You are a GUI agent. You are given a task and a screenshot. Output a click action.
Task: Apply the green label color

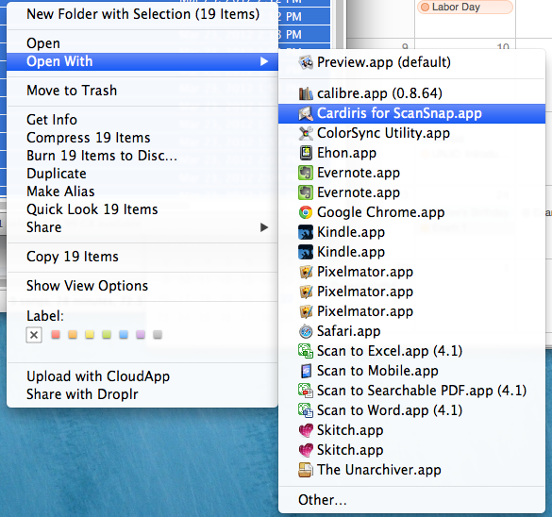[x=107, y=334]
